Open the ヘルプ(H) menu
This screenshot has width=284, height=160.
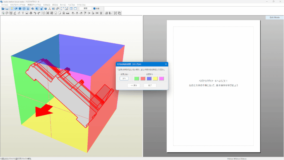pyautogui.click(x=71, y=5)
